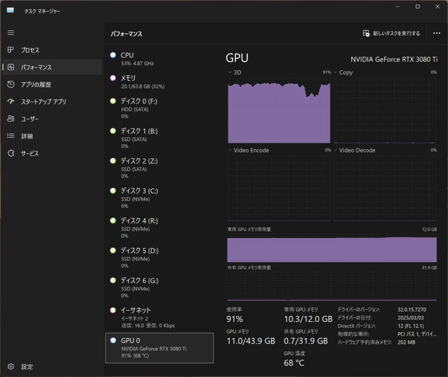Open the プロセス page icon
The image size is (448, 377).
(x=11, y=50)
